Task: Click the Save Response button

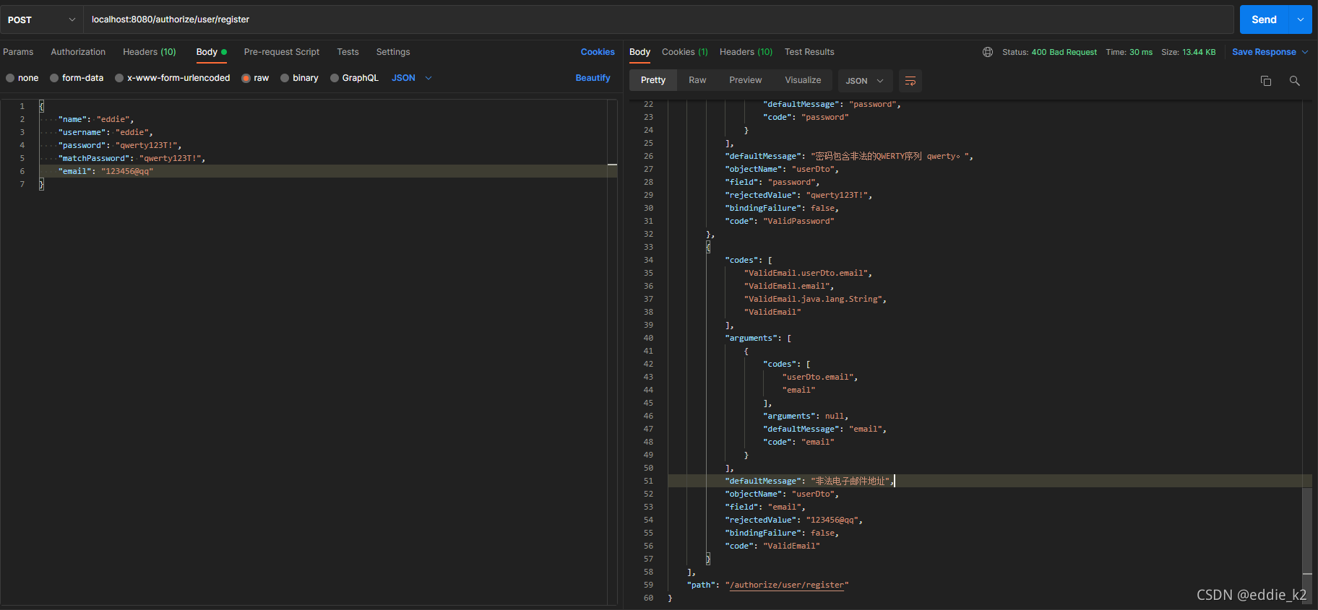Action: tap(1264, 52)
